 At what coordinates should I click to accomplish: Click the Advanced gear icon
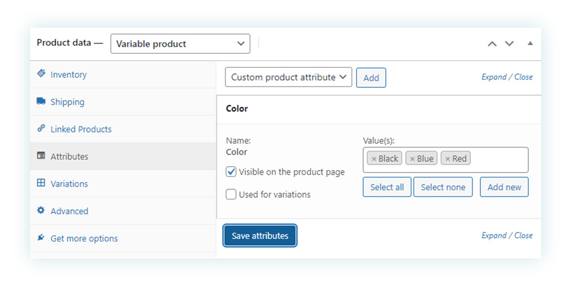click(41, 210)
